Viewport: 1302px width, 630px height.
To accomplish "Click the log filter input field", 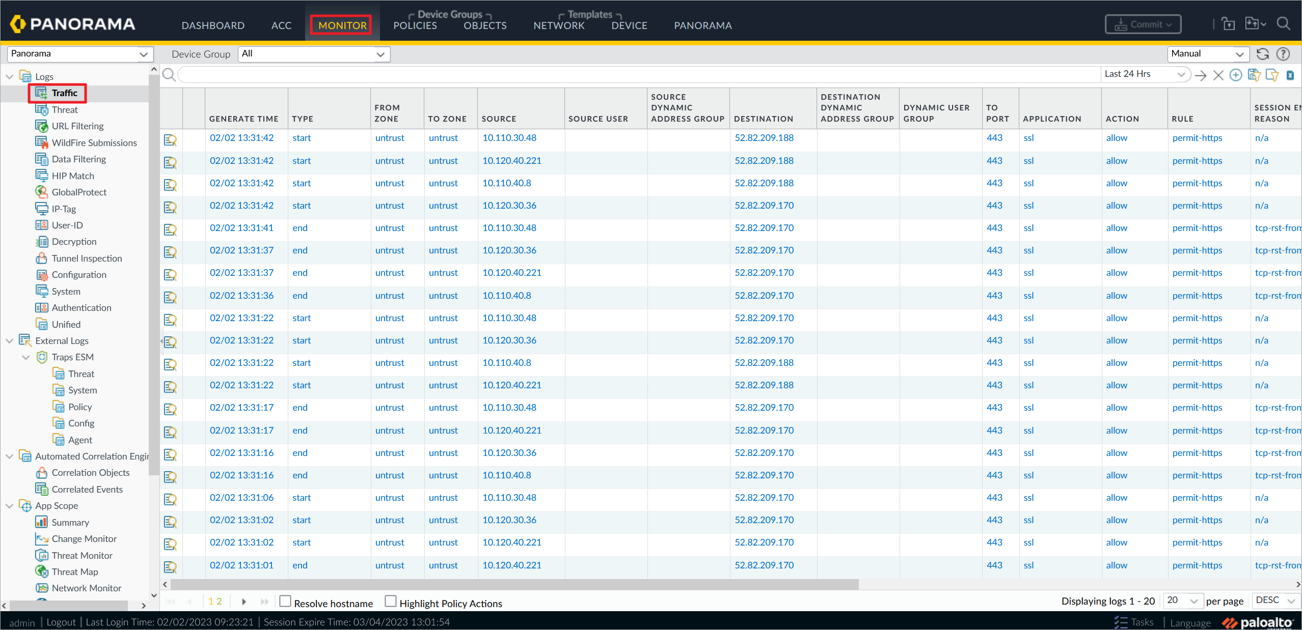I will click(639, 75).
